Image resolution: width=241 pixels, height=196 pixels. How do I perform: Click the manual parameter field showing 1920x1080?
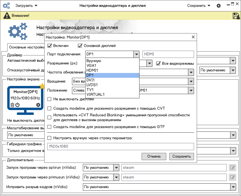click(x=120, y=147)
